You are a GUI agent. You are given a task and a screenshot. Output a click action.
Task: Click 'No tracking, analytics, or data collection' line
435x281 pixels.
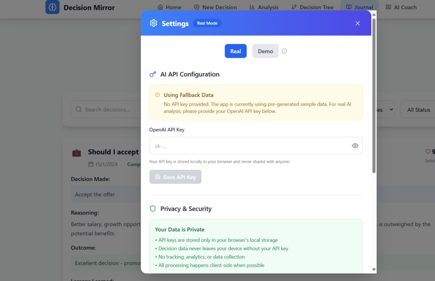point(201,257)
